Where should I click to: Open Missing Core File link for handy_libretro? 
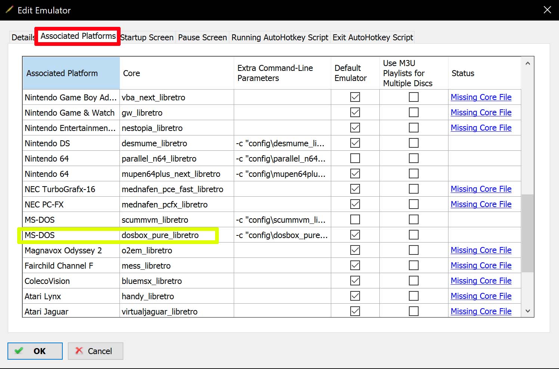(x=481, y=296)
